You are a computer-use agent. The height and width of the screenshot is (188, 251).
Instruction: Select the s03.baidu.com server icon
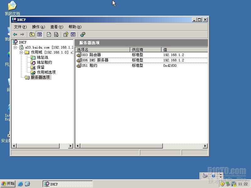click(x=21, y=47)
